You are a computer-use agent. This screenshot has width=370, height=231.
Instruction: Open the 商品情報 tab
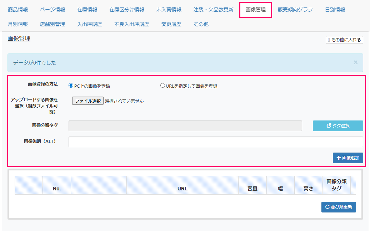[x=18, y=10]
